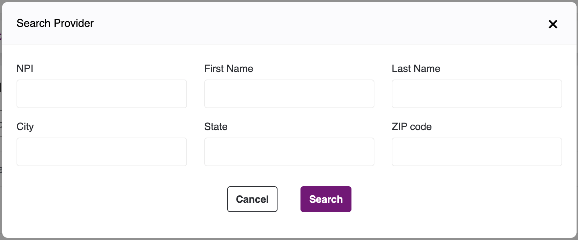Focus the State input box

pos(289,152)
